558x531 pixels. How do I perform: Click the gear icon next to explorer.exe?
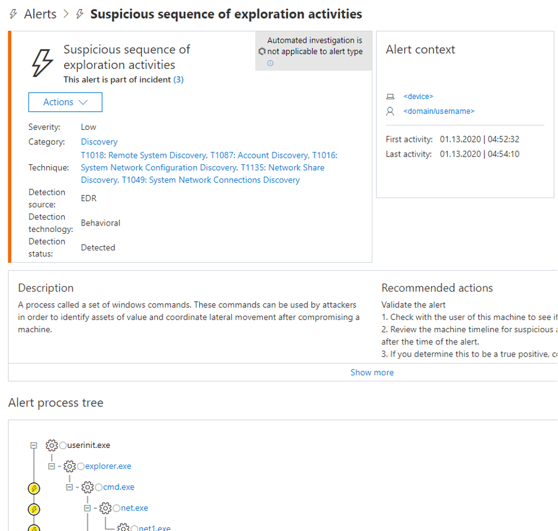pos(70,466)
